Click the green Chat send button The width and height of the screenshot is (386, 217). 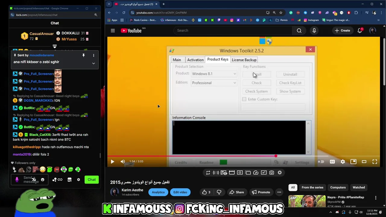[92, 180]
